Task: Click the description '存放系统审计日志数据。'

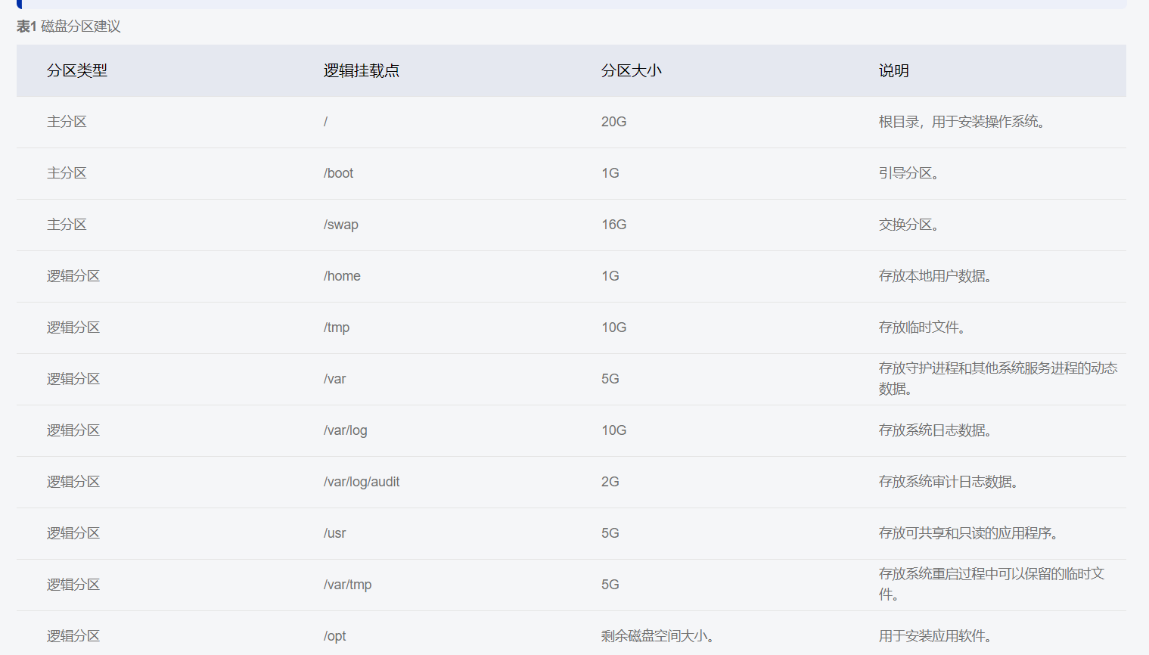Action: (949, 482)
